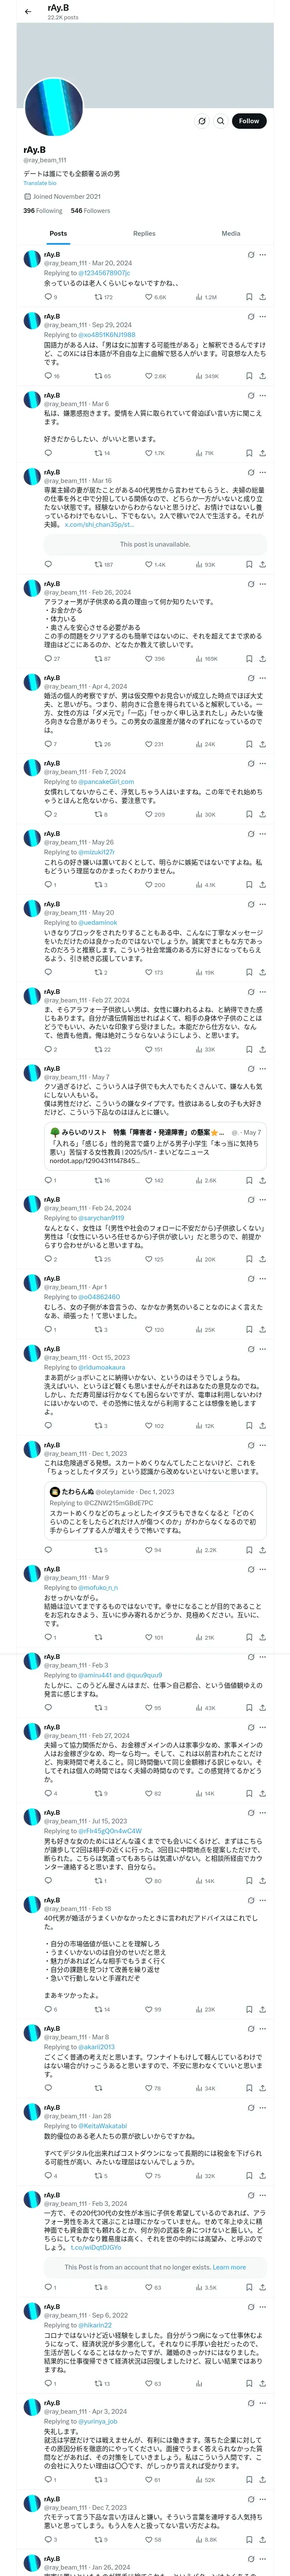Screen dimensions: 290x2576
Task: Bookmark the Mar 20, 2024 post
Action: click(x=249, y=297)
